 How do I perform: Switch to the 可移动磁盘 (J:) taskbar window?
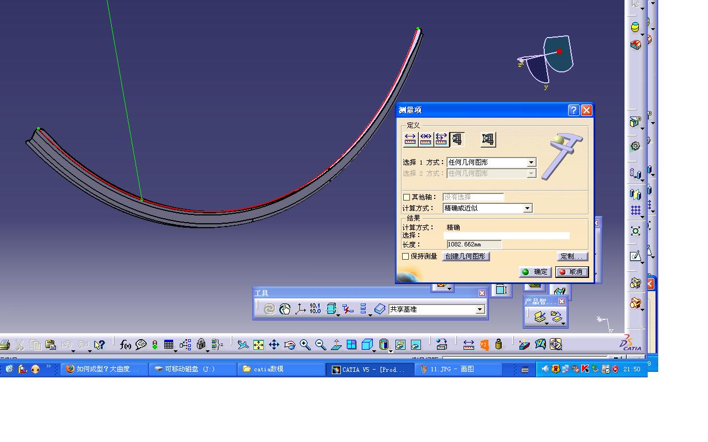tap(192, 369)
